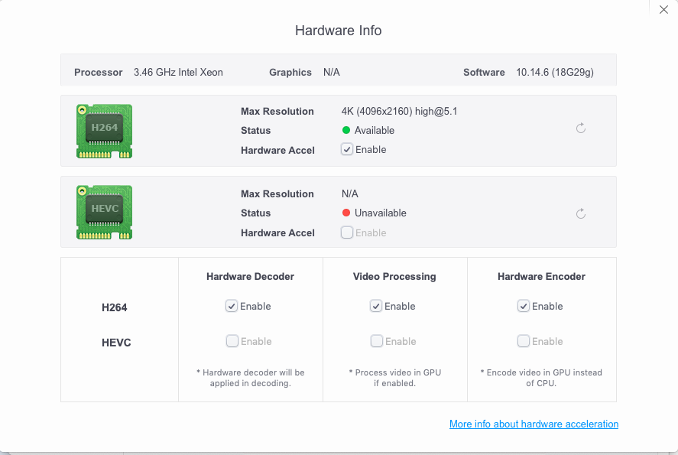Click the Graphics 'N/A' value
678x455 pixels.
tap(332, 72)
